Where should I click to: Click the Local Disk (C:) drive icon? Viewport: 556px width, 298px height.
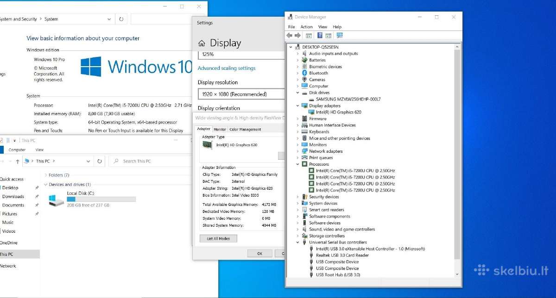[x=57, y=199]
